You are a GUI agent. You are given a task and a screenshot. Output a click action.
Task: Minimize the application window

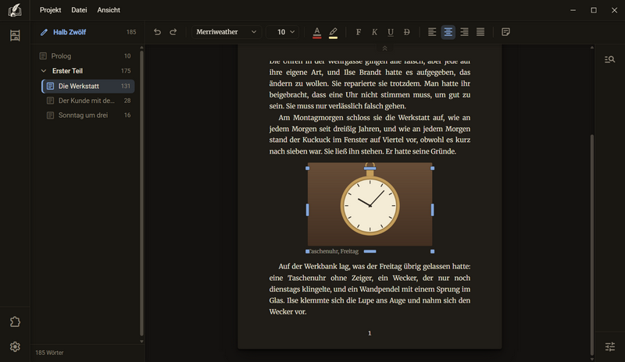point(573,10)
